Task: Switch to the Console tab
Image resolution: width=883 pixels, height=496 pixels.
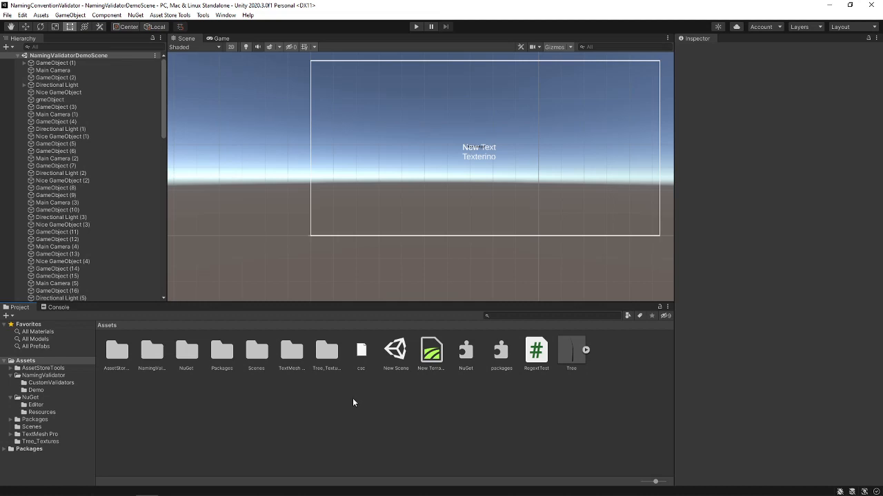Action: tap(54, 307)
